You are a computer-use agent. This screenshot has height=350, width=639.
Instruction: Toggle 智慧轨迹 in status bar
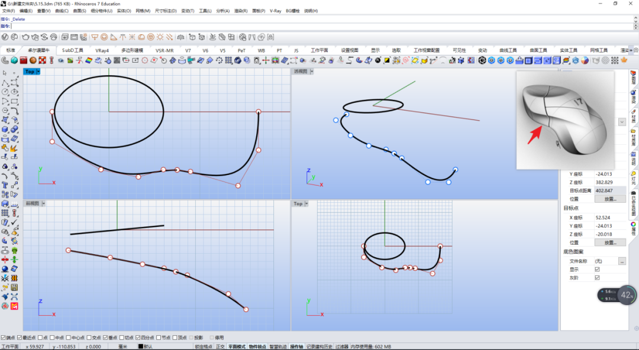(278, 346)
